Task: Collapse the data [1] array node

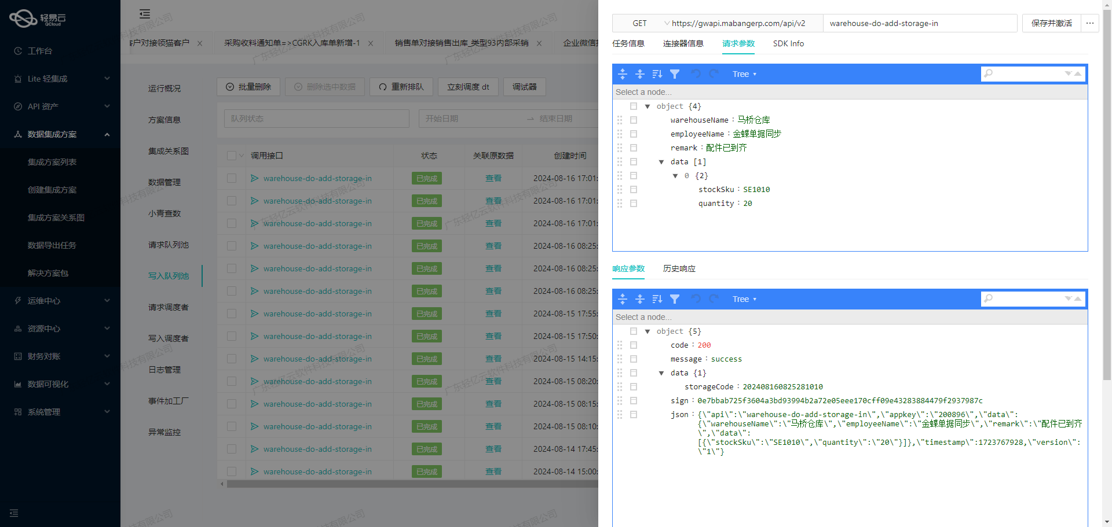Action: click(661, 162)
